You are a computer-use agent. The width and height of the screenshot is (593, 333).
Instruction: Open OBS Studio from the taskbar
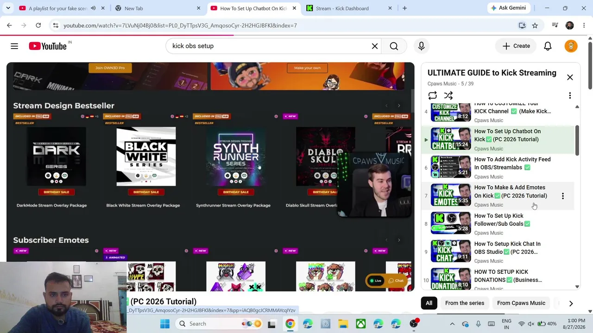tap(413, 324)
